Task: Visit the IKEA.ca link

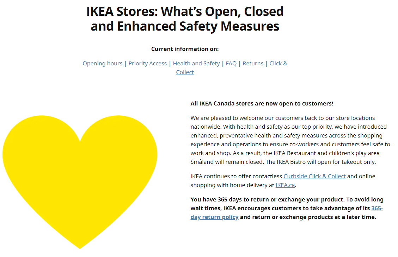Action: [285, 185]
